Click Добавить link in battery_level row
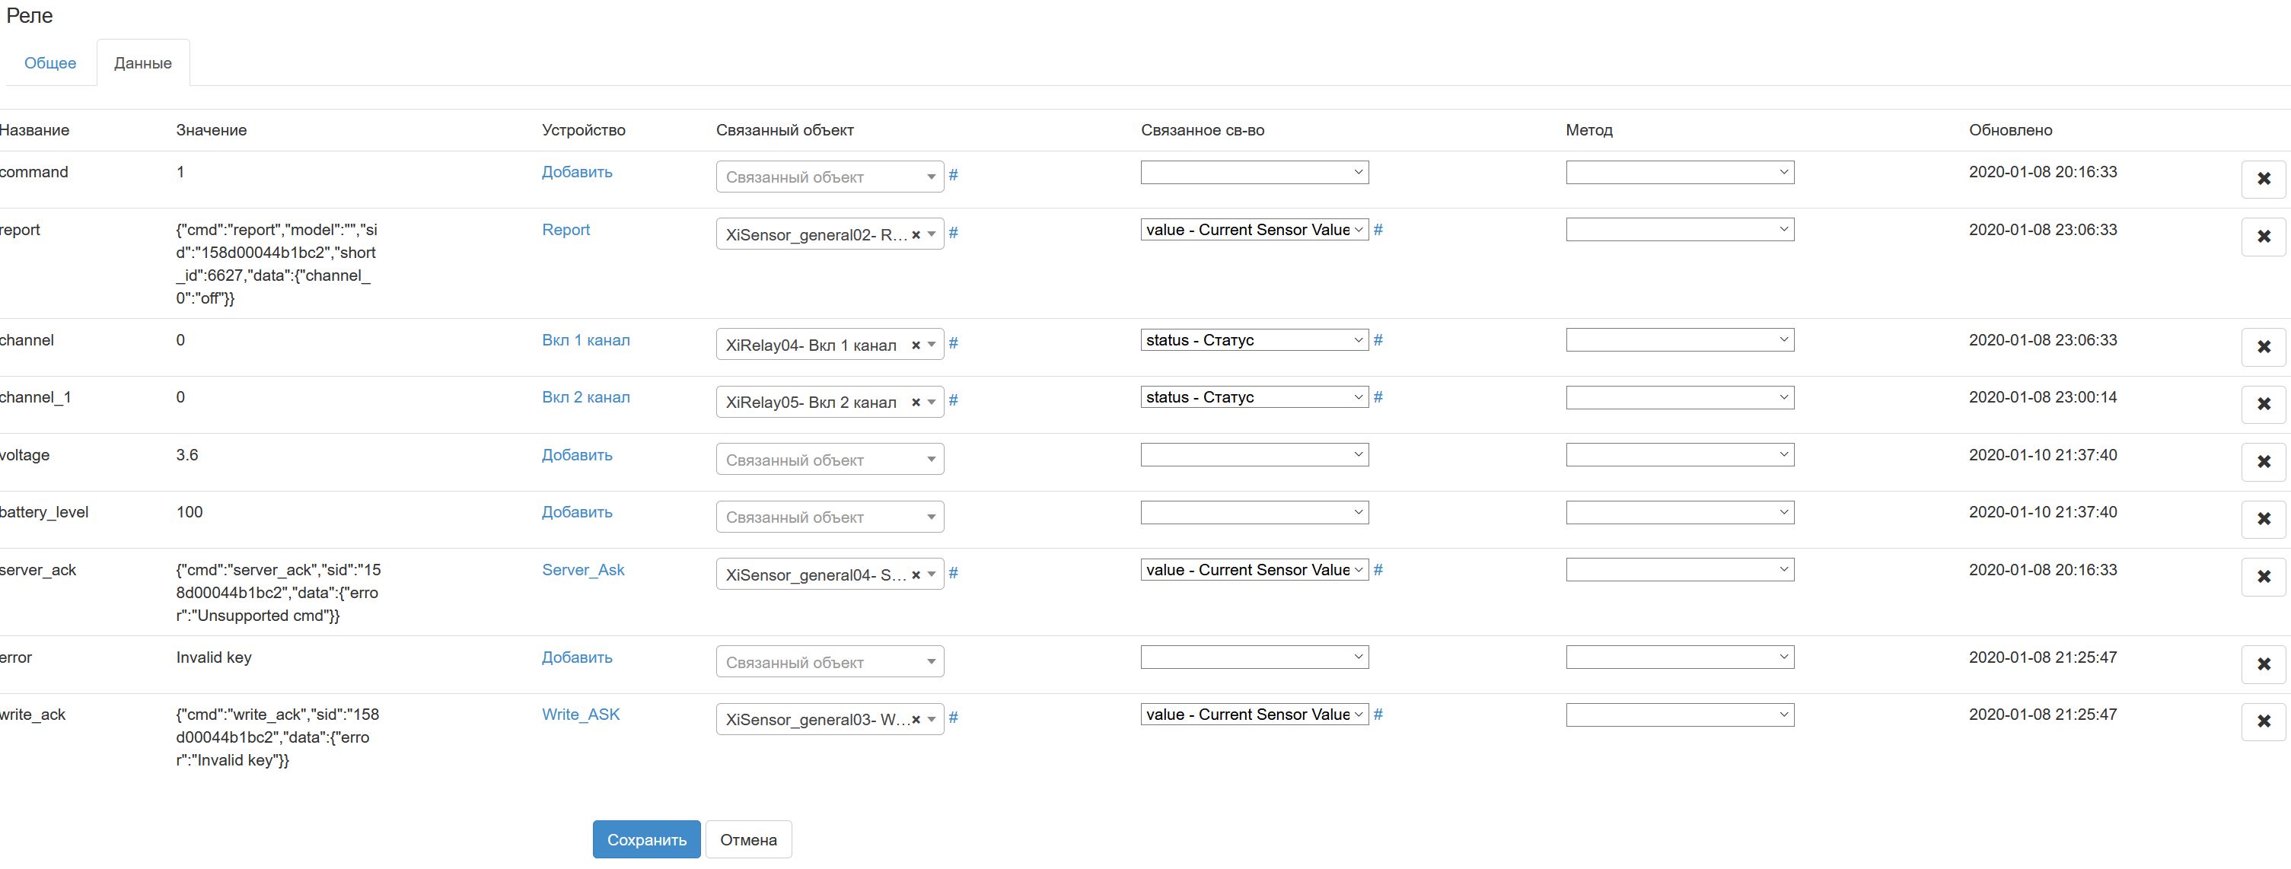Image resolution: width=2291 pixels, height=869 pixels. tap(576, 512)
